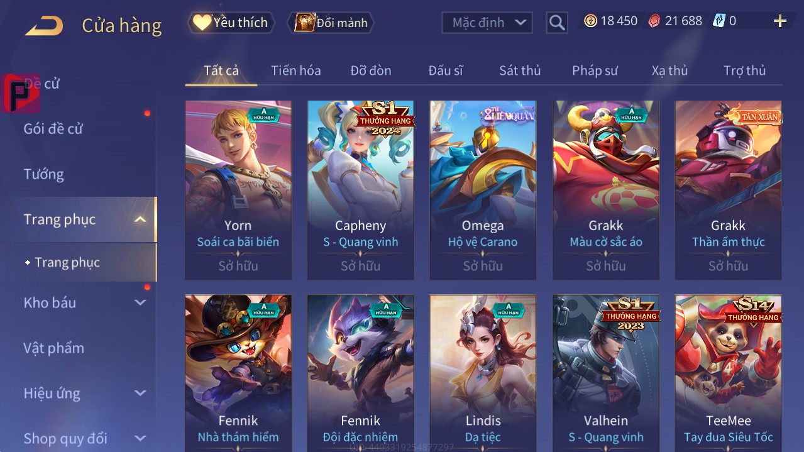The height and width of the screenshot is (452, 804).
Task: Switch to the Pháp sư tab
Action: click(x=595, y=70)
